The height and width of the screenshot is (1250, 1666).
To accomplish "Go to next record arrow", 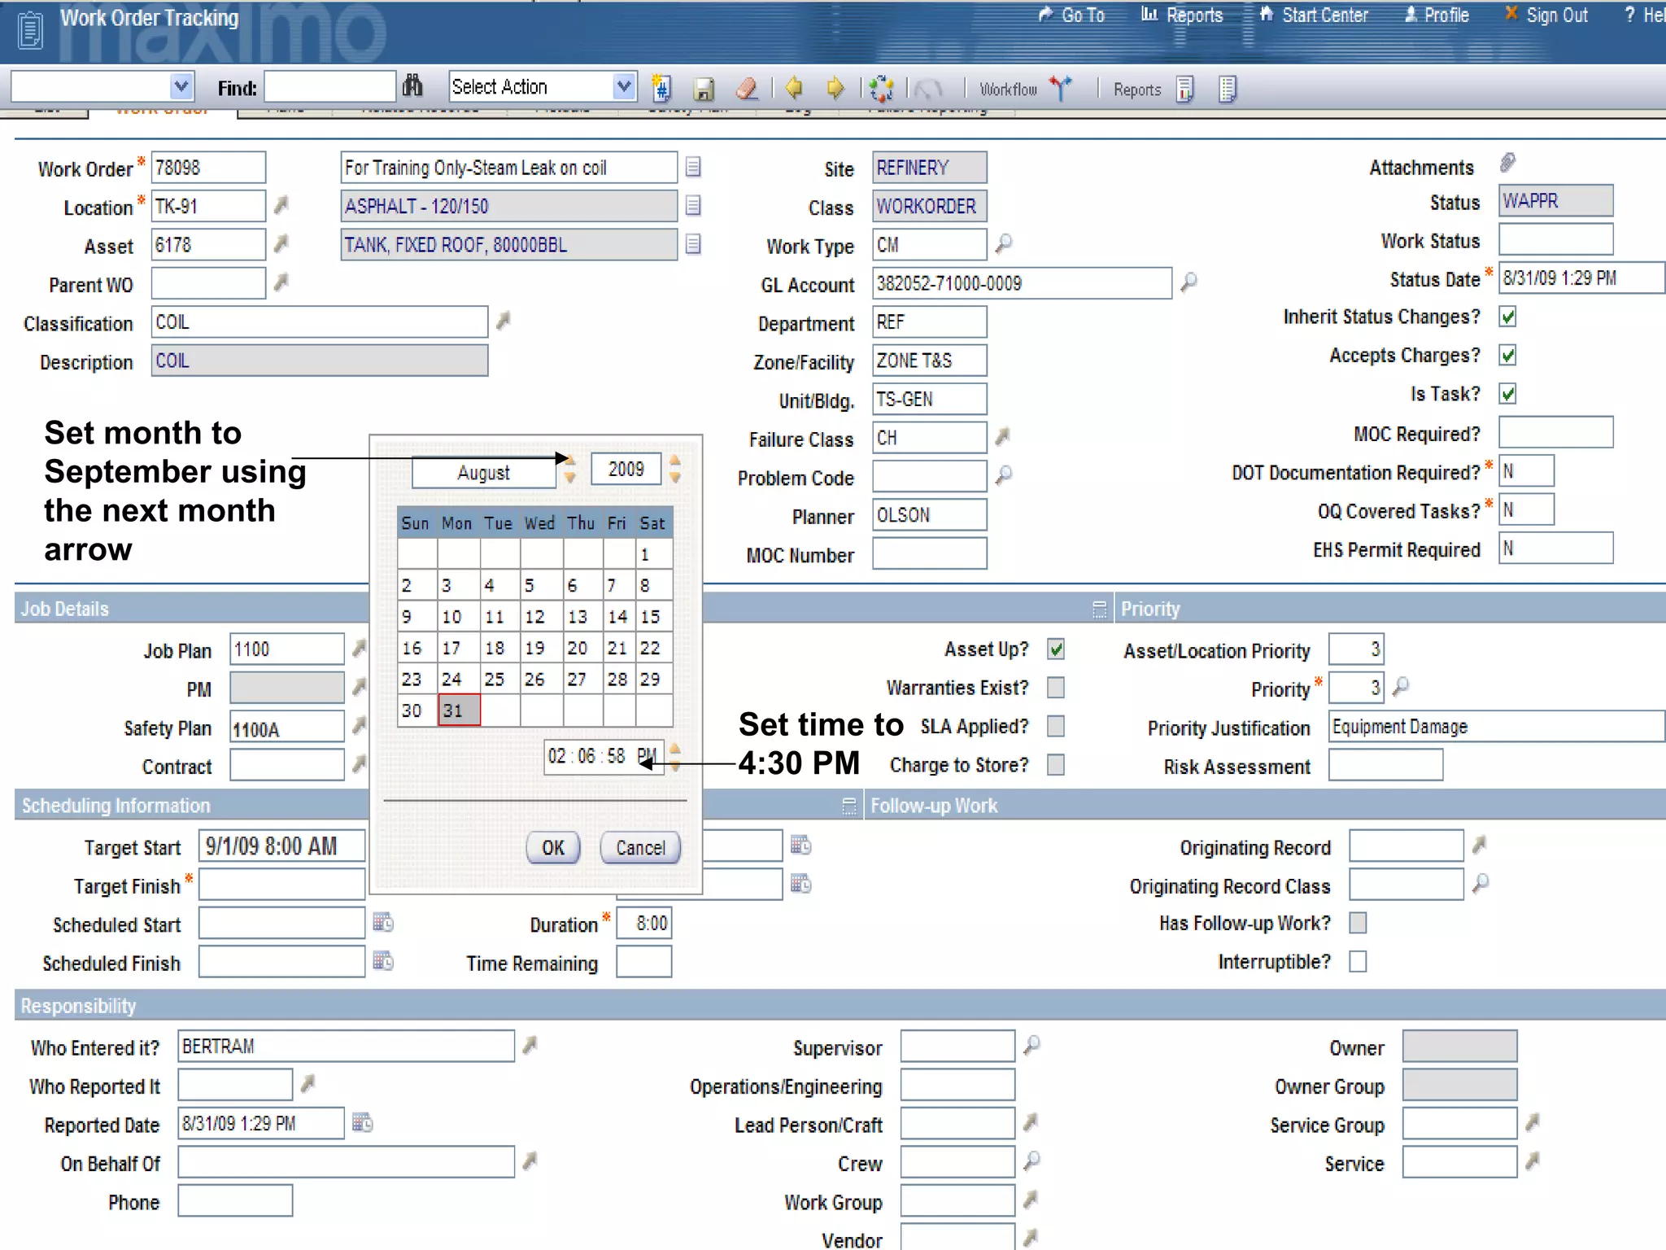I will [835, 88].
